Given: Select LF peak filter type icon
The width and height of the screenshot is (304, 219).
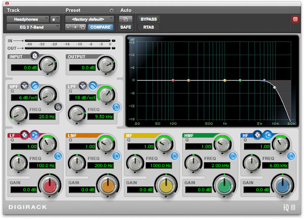Looking at the screenshot, I should tap(24, 135).
